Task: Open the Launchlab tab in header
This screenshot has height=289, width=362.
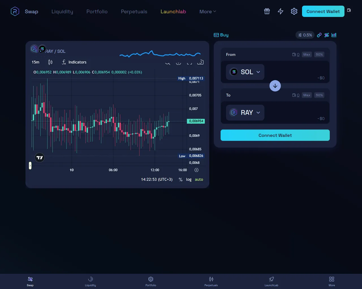Action: point(173,12)
